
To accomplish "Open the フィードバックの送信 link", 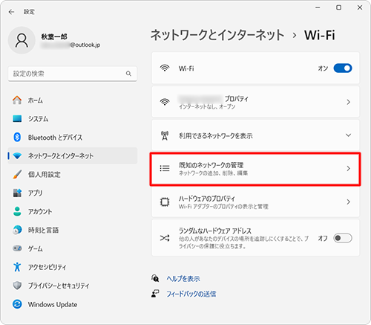I will tap(191, 294).
